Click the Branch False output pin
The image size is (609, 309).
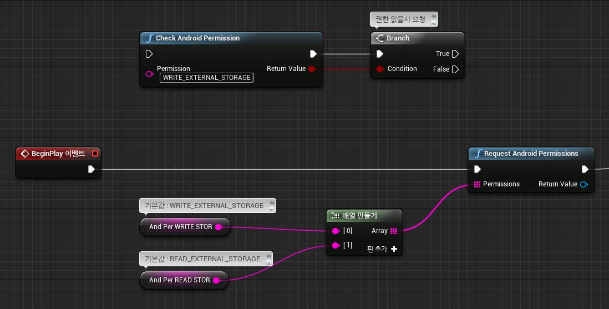click(x=455, y=69)
